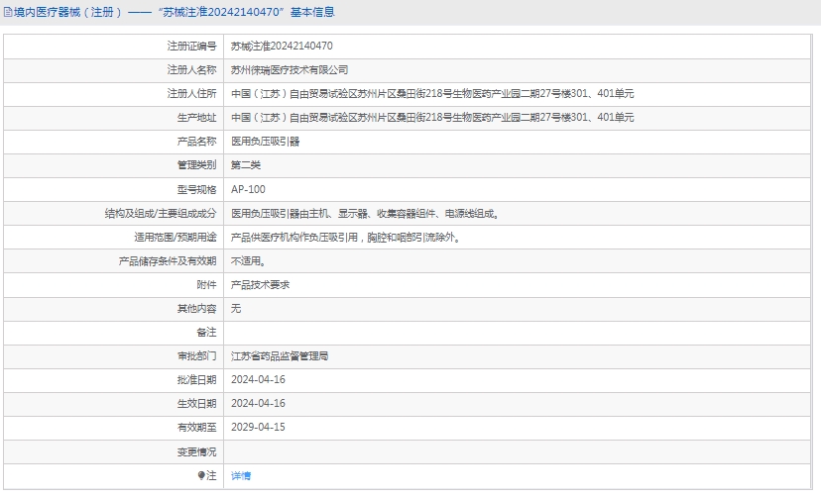Open the 详情 link
The width and height of the screenshot is (821, 497).
click(241, 475)
